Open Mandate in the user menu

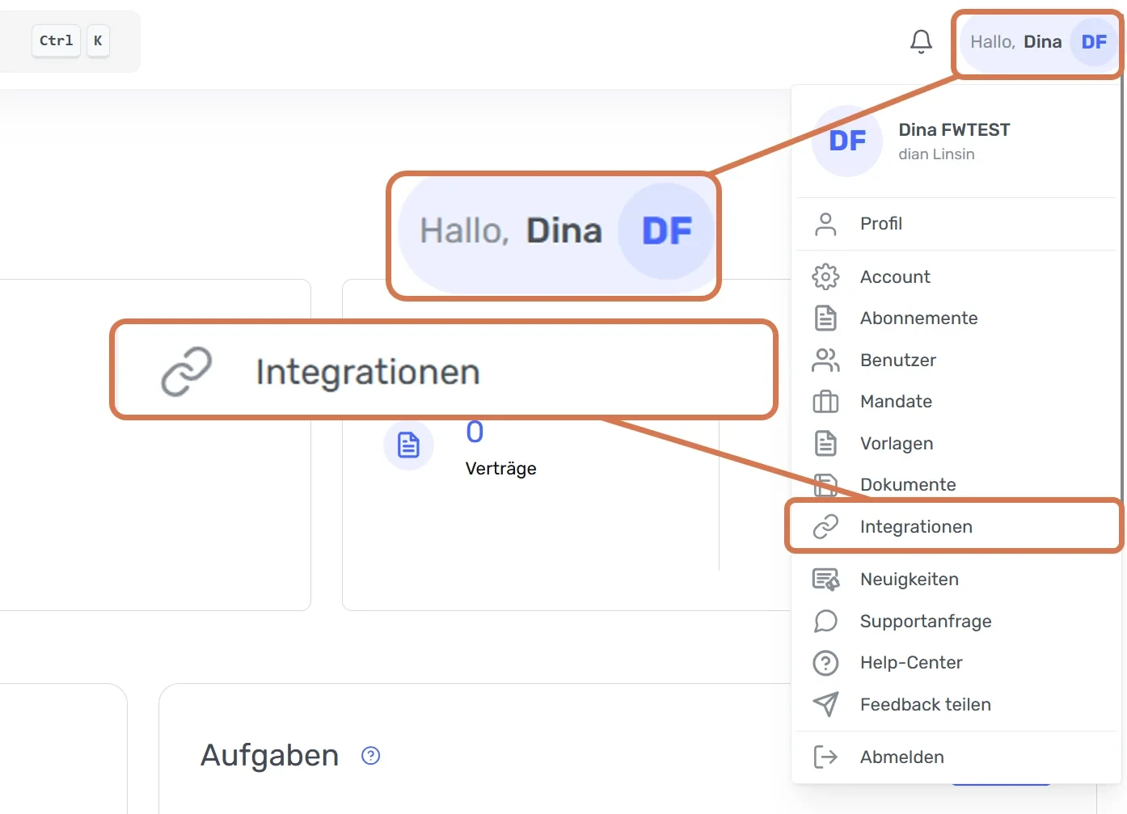(956, 402)
